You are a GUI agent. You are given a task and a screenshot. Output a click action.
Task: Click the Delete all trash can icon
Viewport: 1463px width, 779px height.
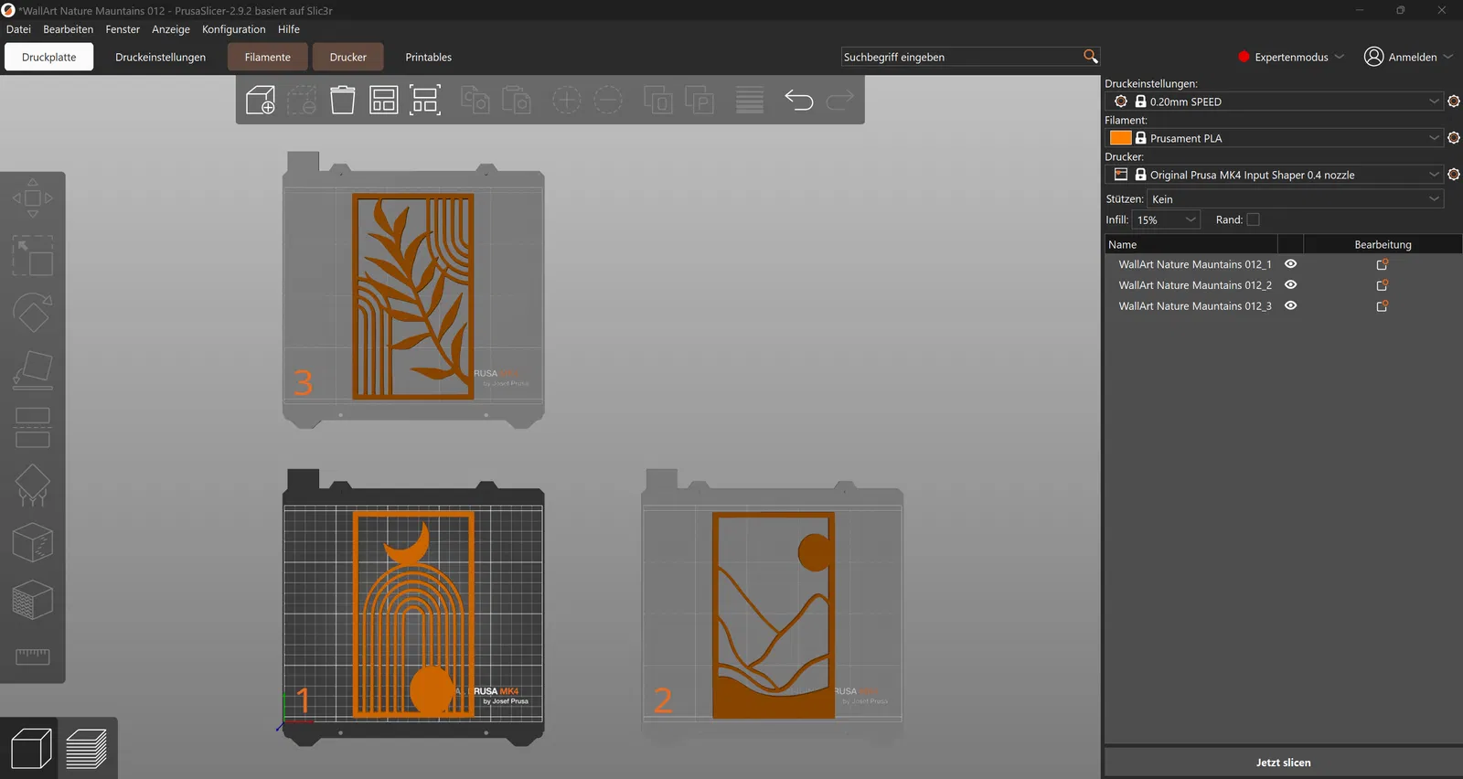(343, 100)
